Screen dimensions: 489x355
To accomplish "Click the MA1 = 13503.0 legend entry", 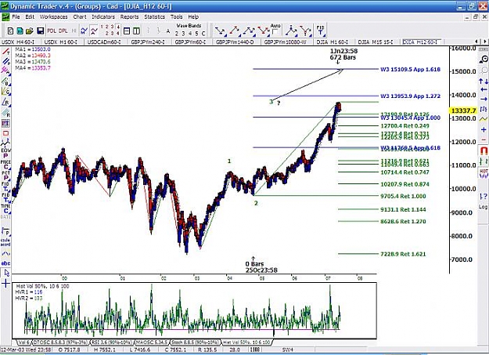I will click(x=33, y=49).
